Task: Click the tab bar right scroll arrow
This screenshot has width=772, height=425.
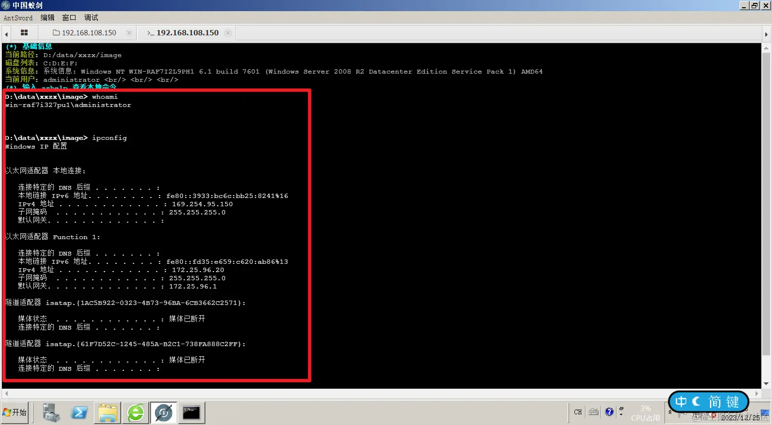Action: click(766, 34)
